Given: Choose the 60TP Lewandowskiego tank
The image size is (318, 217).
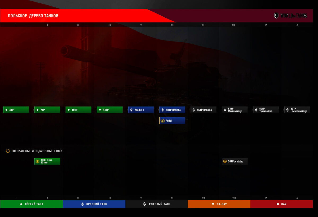Looking at the screenshot, I should 297,110.
